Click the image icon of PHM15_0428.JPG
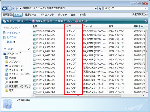The image size is (150, 112). [x=34, y=43]
